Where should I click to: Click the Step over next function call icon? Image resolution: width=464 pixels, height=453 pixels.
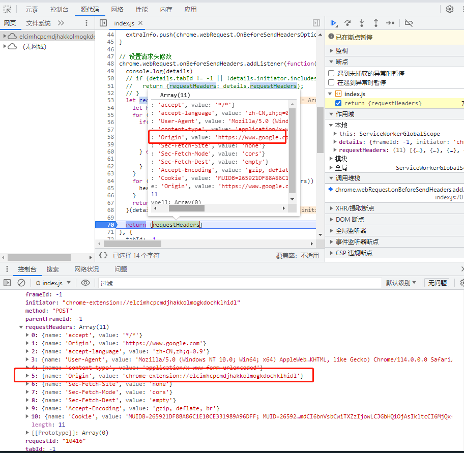click(x=348, y=23)
